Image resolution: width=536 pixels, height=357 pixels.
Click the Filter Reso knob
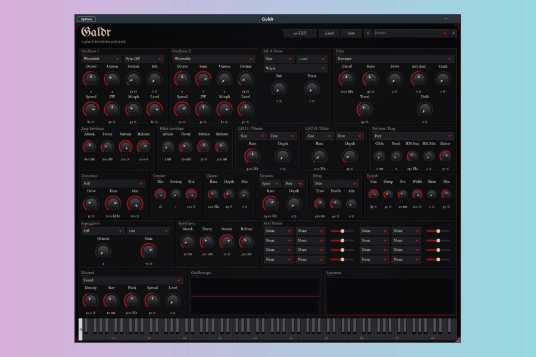[x=370, y=79]
